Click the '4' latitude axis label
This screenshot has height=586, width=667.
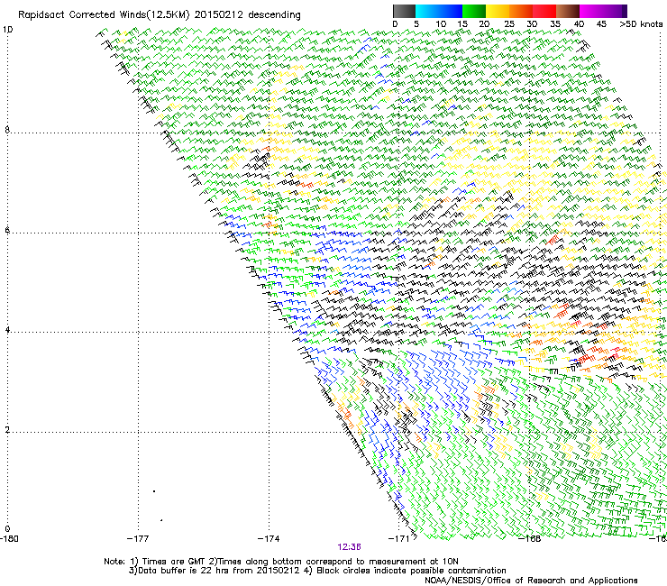pos(7,330)
